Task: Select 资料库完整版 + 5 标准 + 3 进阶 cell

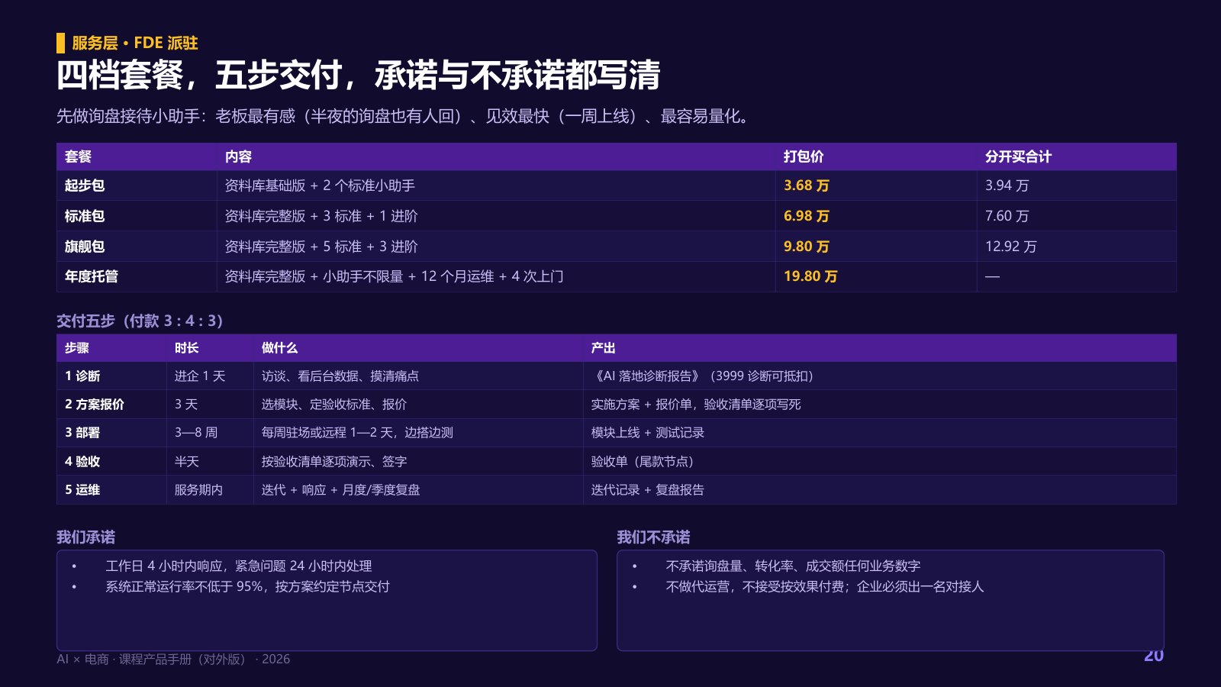Action: (496, 247)
